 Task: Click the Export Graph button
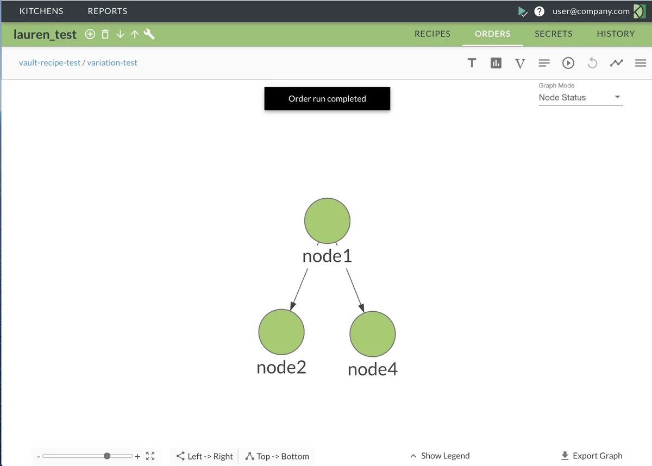[x=591, y=456]
